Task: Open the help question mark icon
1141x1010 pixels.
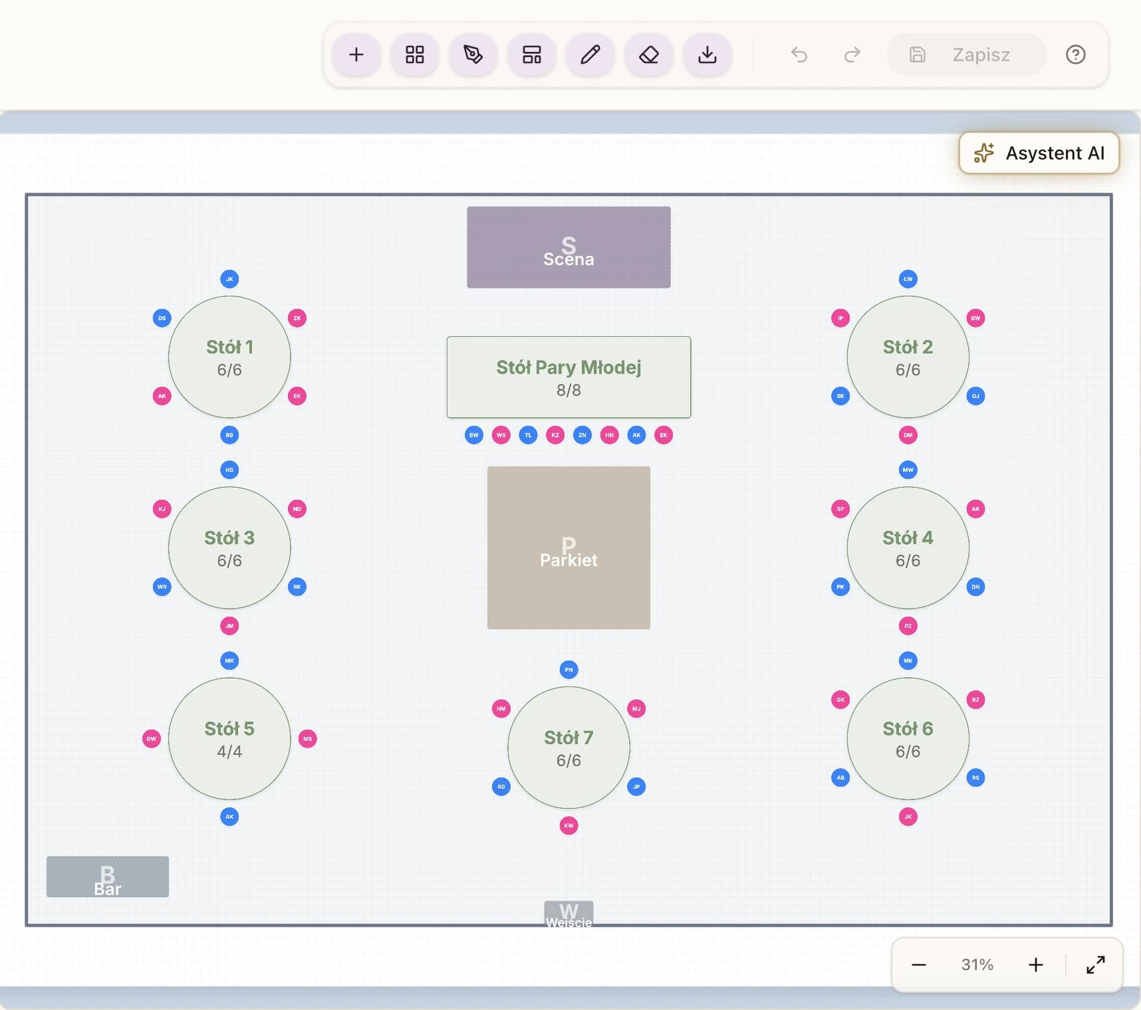Action: click(1076, 54)
